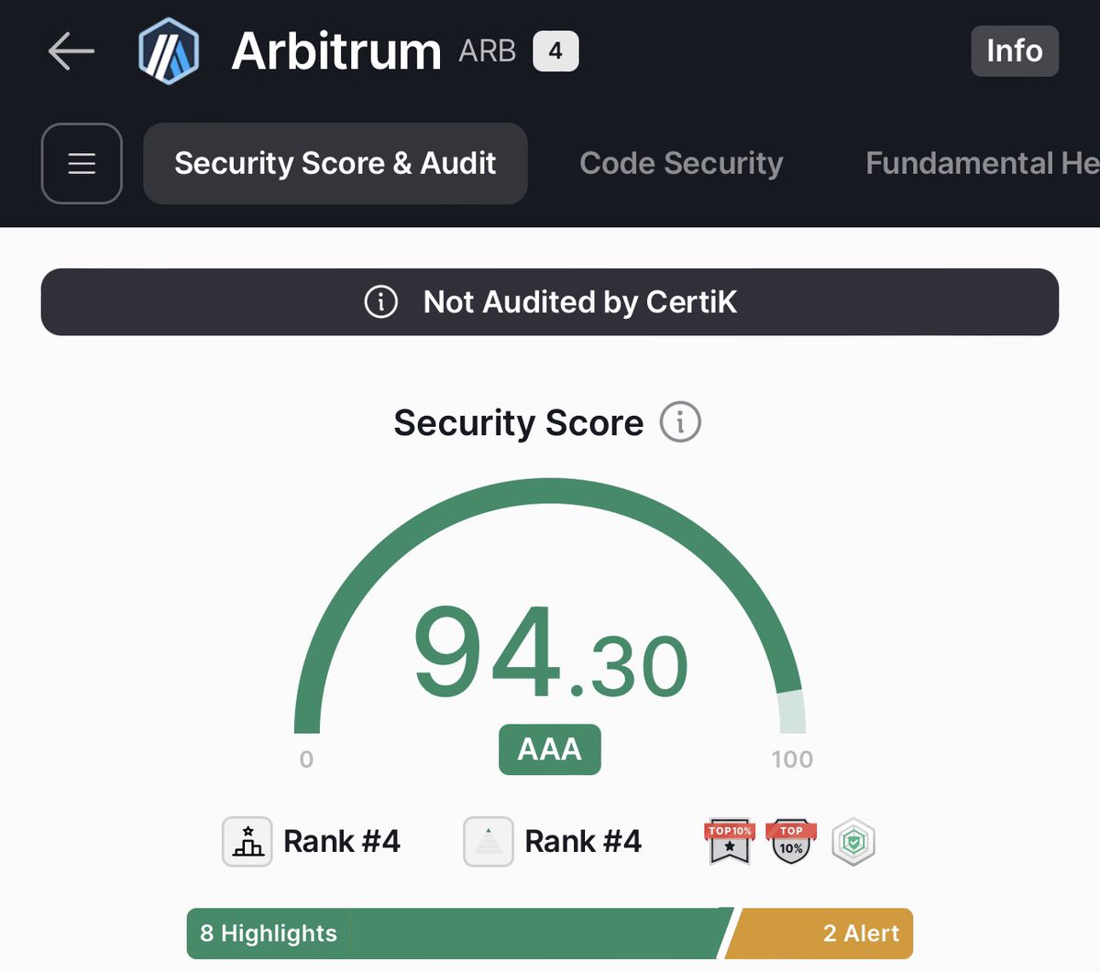Open the Info button
Screen dimensions: 1100x972
(1015, 51)
